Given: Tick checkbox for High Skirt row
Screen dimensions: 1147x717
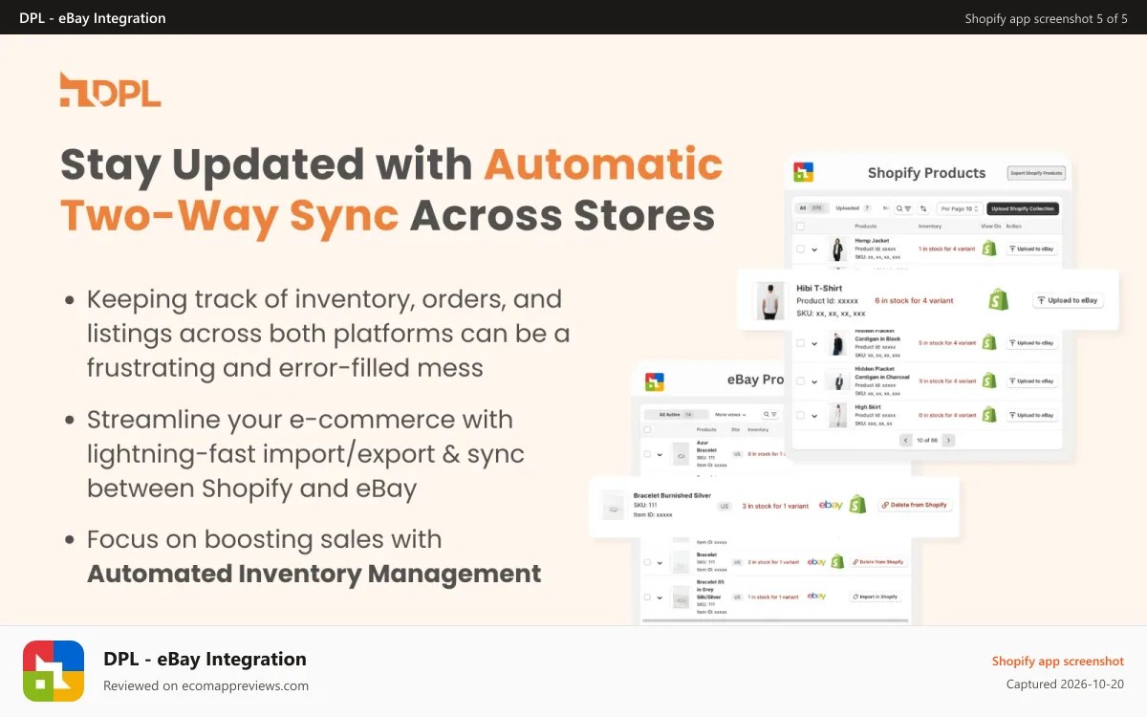Looking at the screenshot, I should (800, 415).
